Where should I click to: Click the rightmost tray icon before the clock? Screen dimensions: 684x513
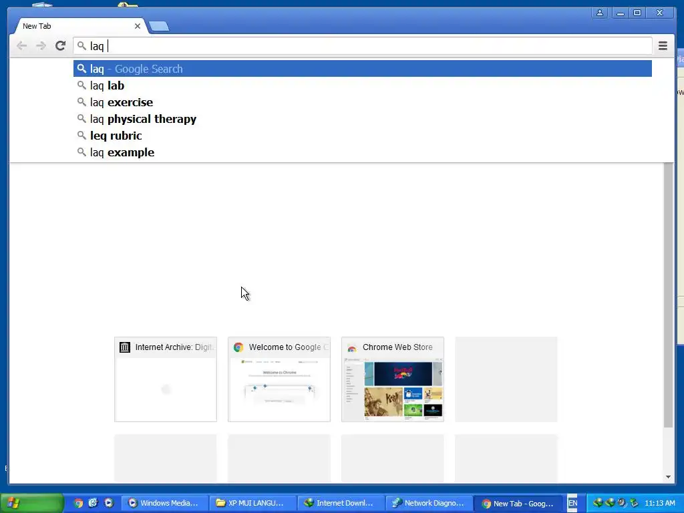[x=634, y=503]
